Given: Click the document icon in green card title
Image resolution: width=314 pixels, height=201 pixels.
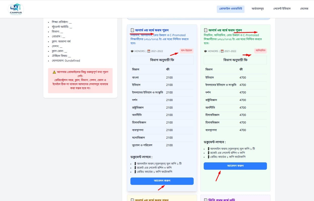Looking at the screenshot, I should [x=206, y=30].
